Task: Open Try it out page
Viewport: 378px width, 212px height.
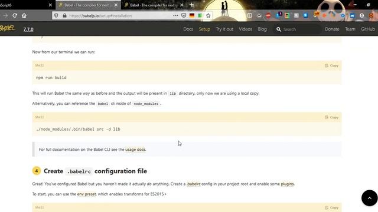Action: click(x=224, y=29)
